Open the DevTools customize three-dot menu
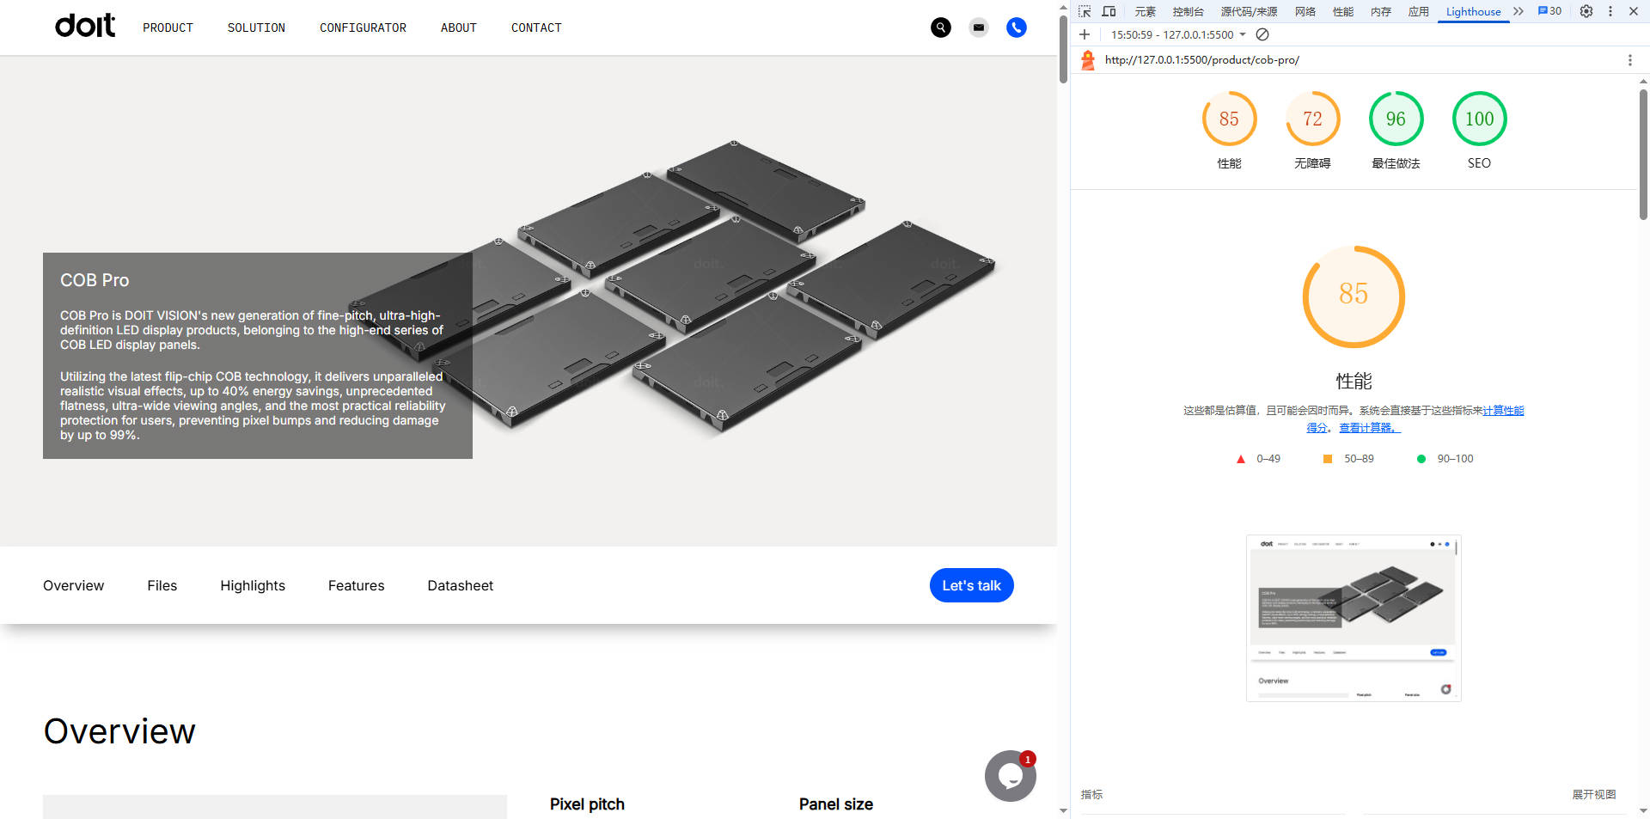 click(x=1610, y=11)
